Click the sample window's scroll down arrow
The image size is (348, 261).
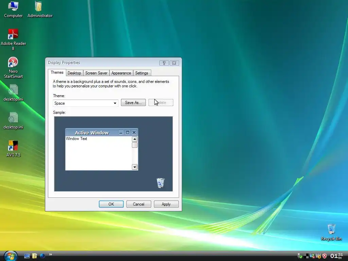(135, 167)
